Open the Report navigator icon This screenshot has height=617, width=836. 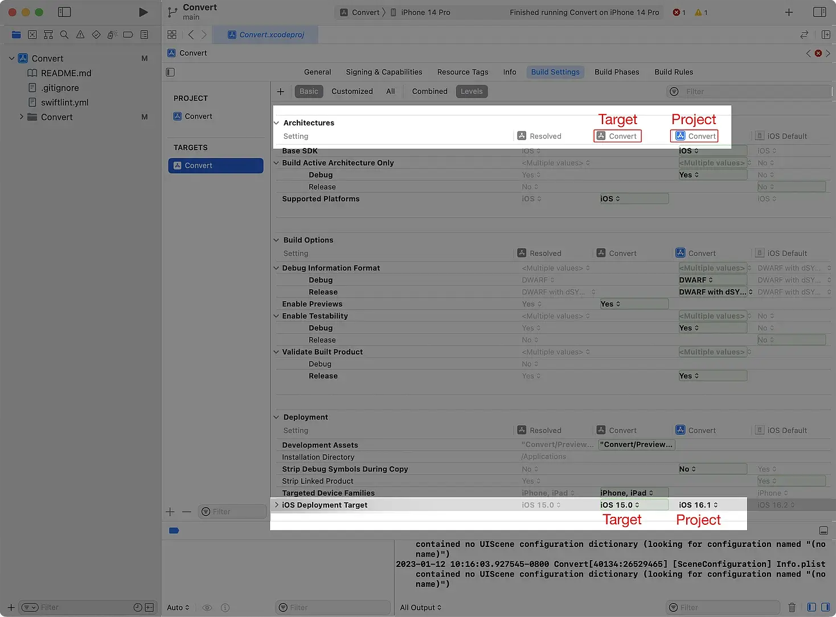click(145, 35)
